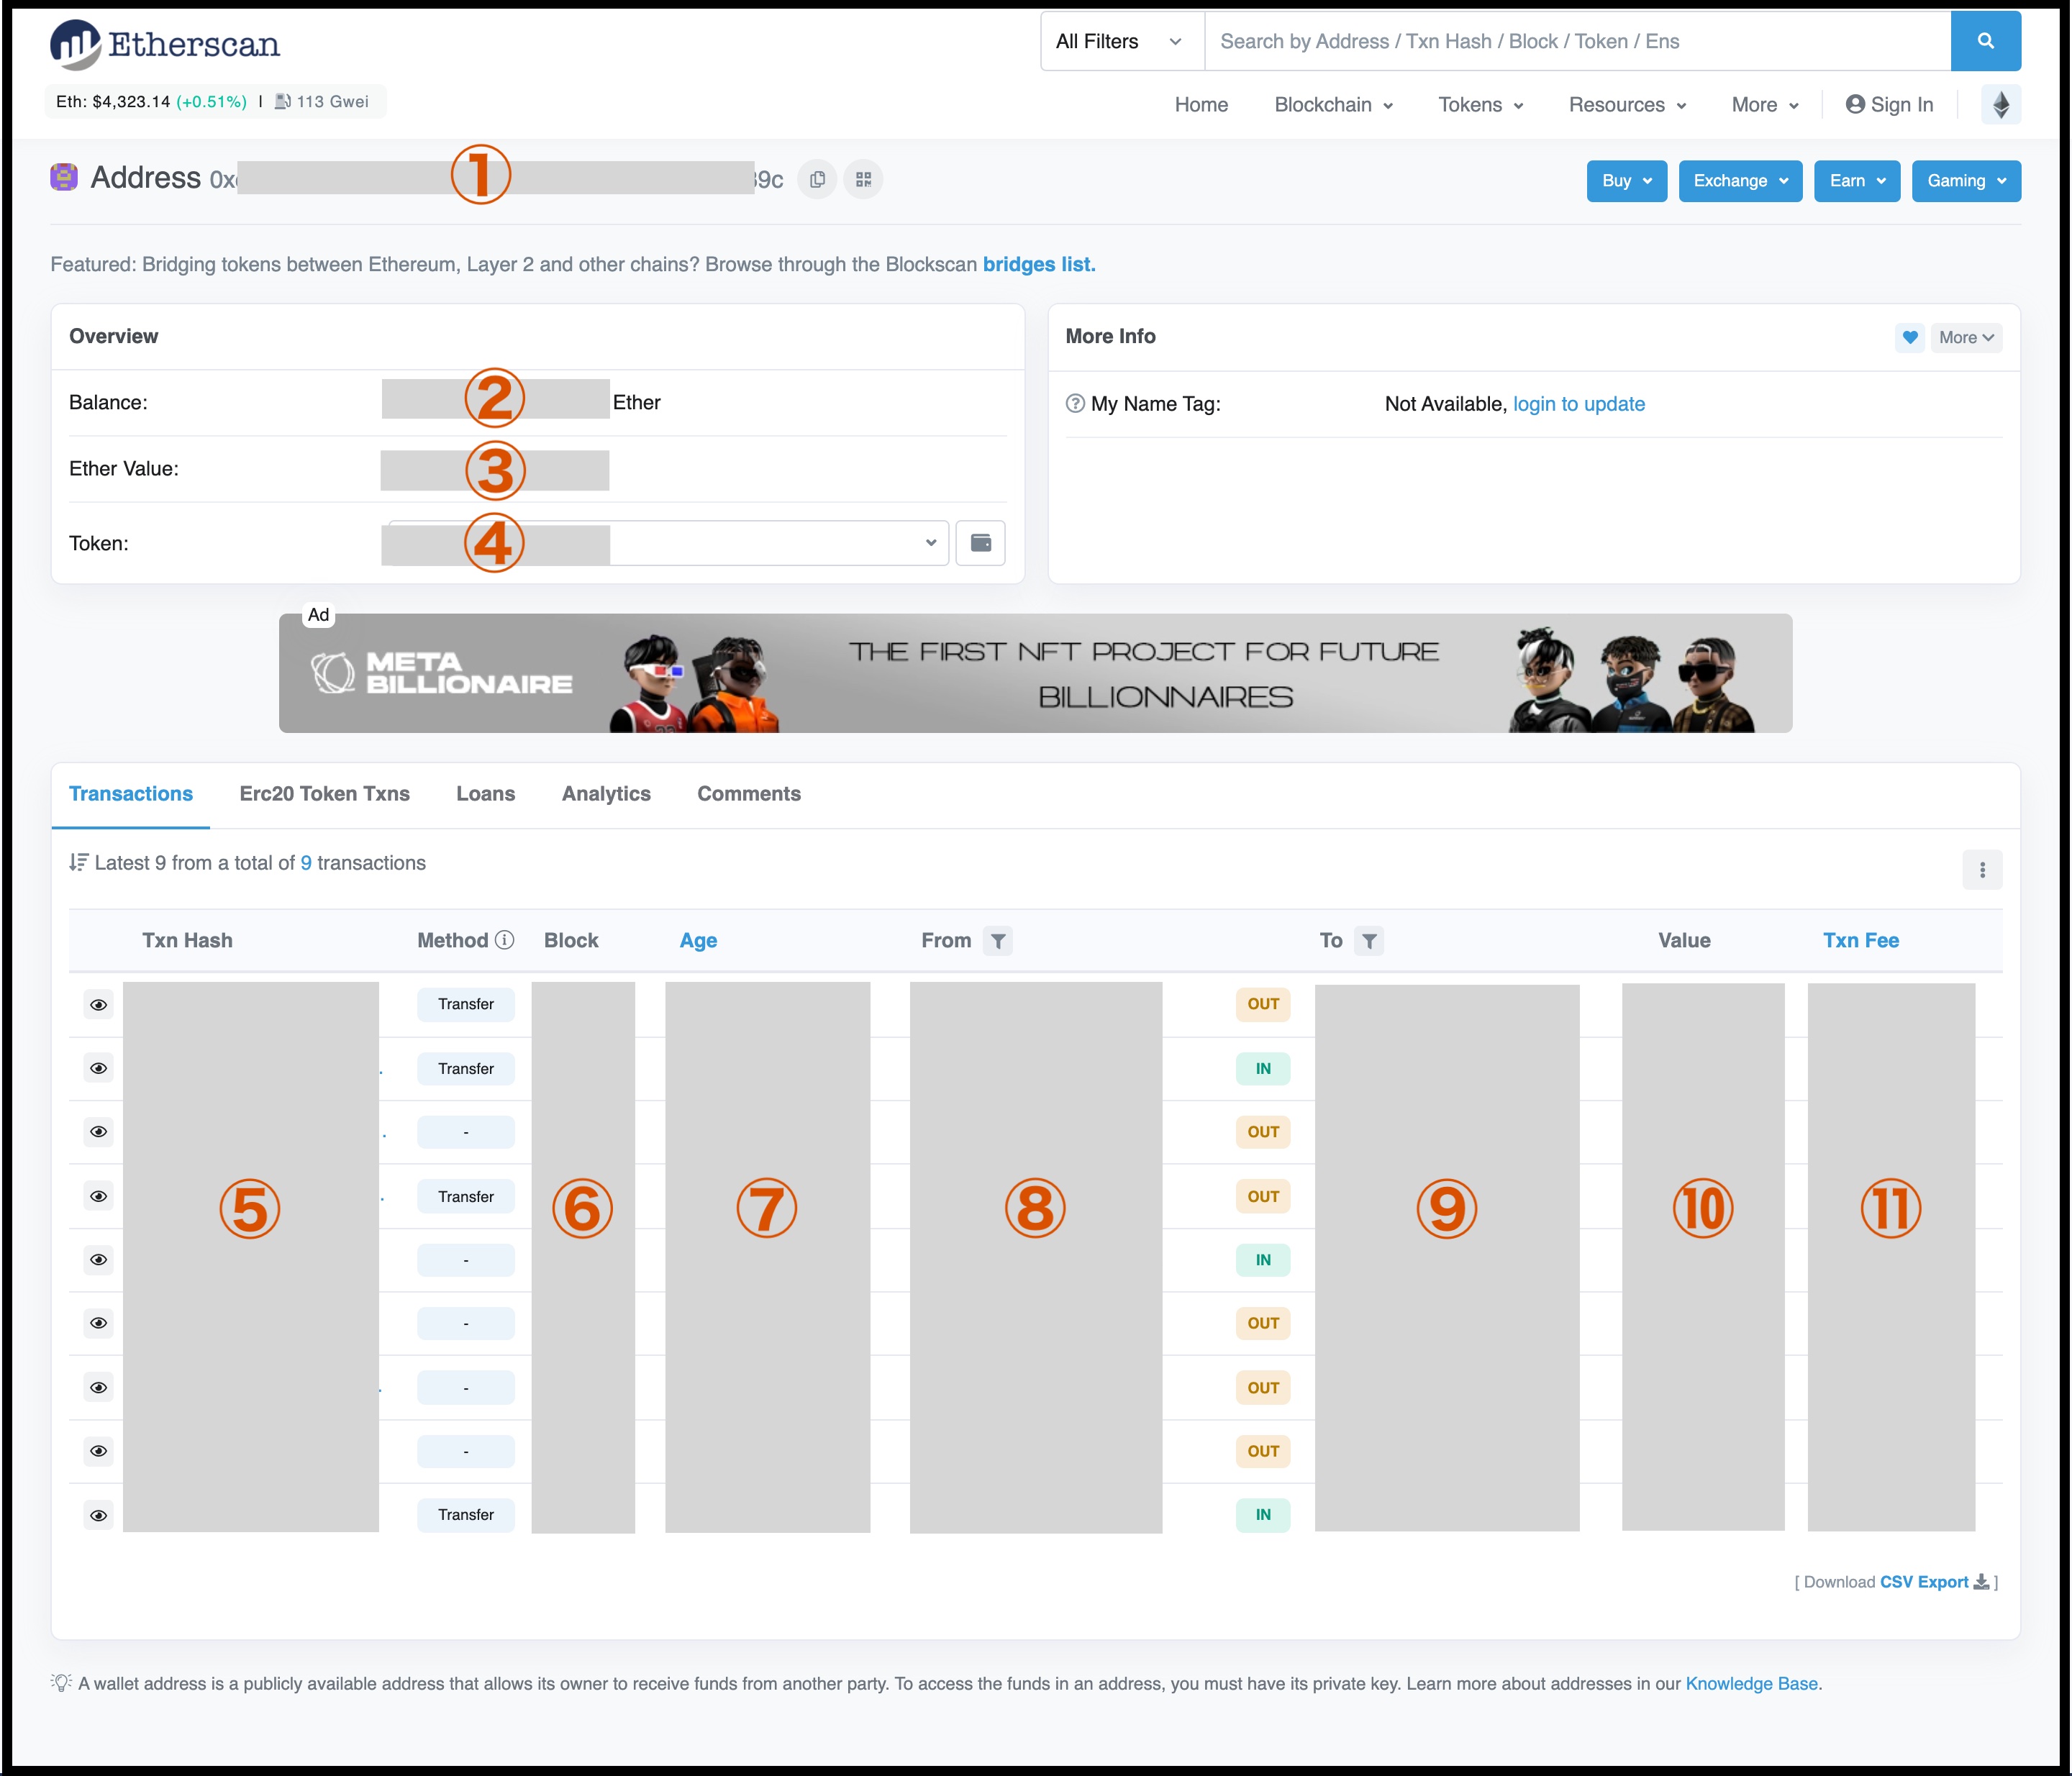Viewport: 2072px width, 1776px height.
Task: Copy the address with the copy icon
Action: click(817, 179)
